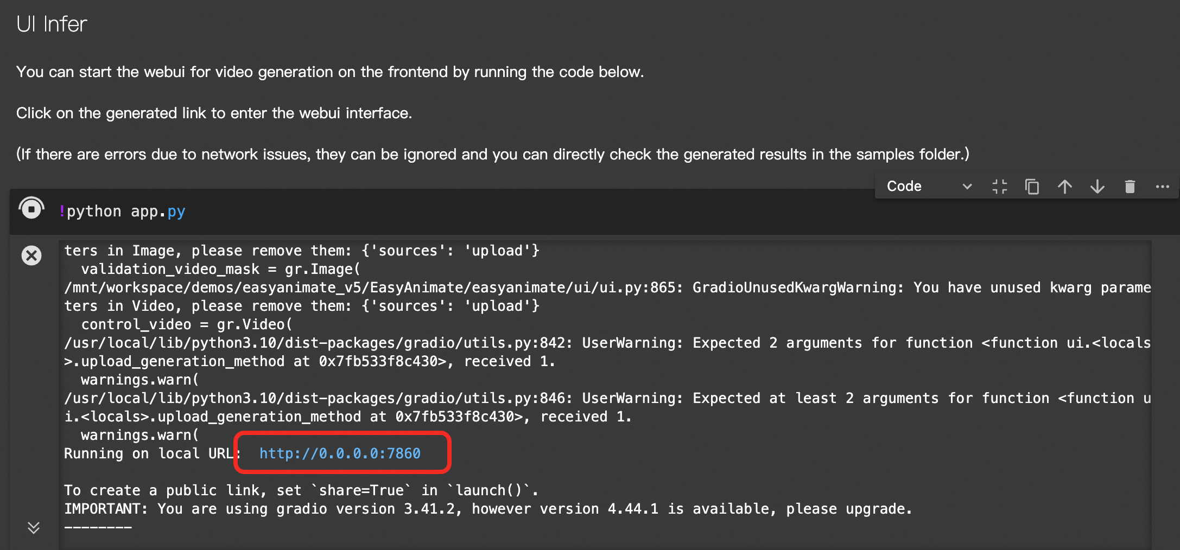Move the cell up with arrow

1064,187
